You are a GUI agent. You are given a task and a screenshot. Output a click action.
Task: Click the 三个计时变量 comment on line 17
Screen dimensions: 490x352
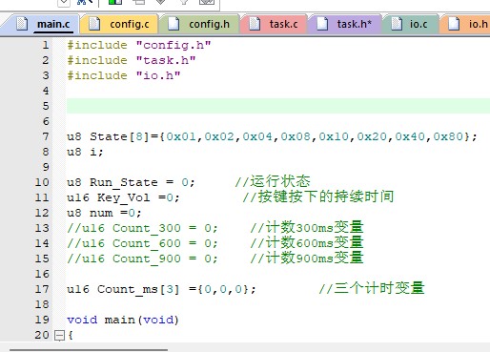[372, 288]
